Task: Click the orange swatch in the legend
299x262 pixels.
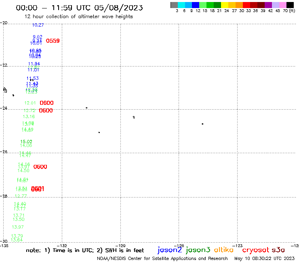Action: pyautogui.click(x=239, y=5)
